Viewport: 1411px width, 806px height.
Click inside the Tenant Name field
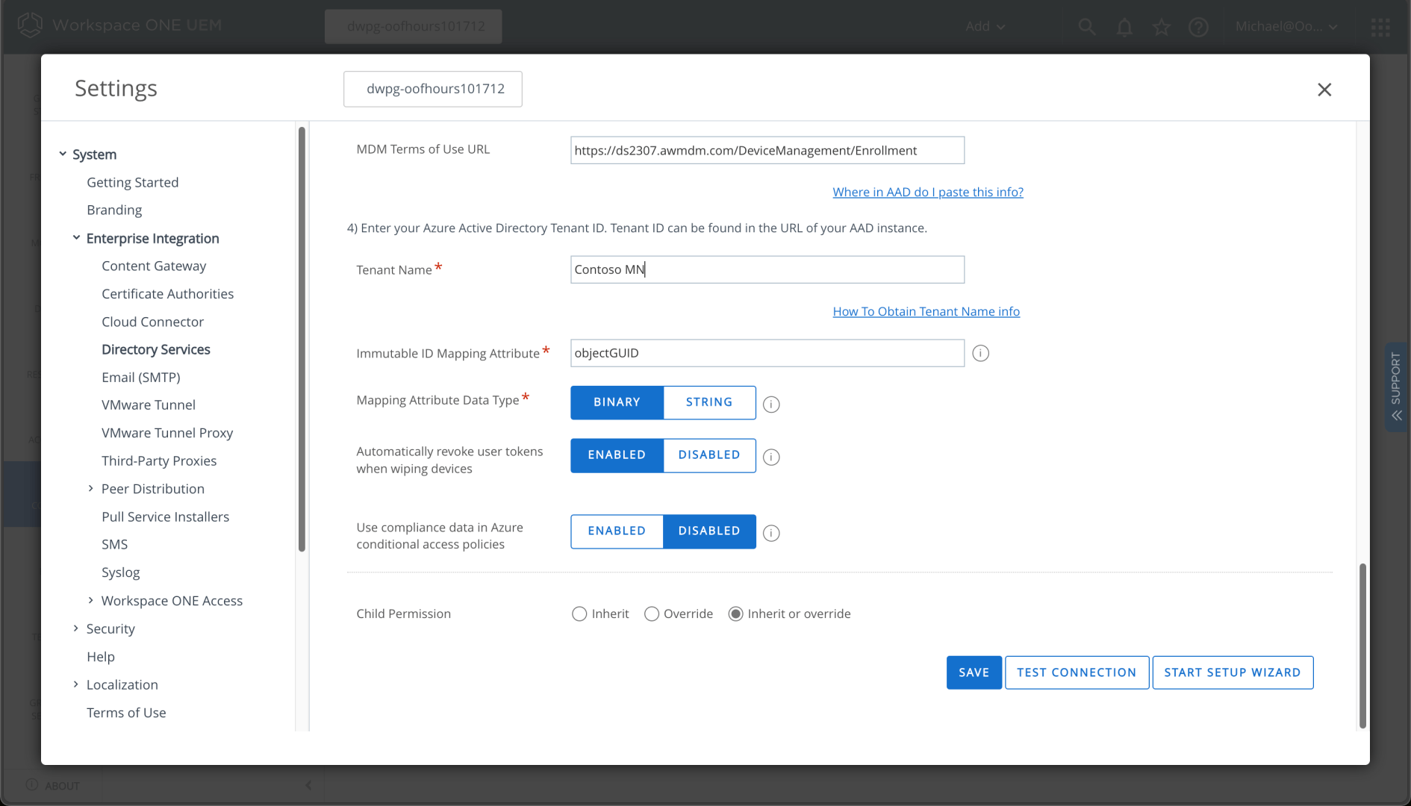click(767, 269)
